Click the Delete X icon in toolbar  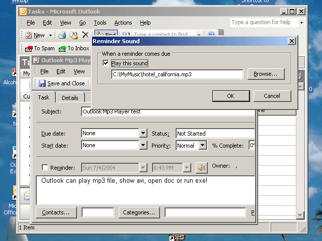[86, 35]
